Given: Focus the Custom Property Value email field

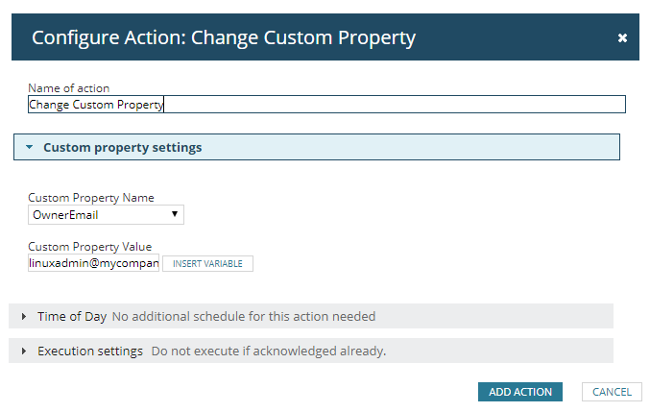Looking at the screenshot, I should (x=93, y=263).
